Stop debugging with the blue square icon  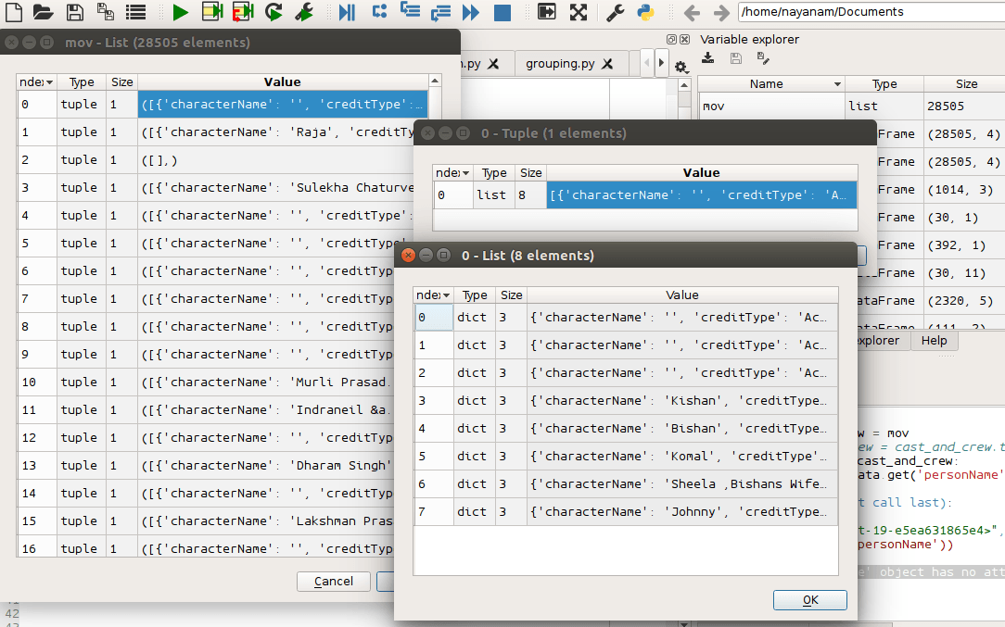(x=502, y=12)
